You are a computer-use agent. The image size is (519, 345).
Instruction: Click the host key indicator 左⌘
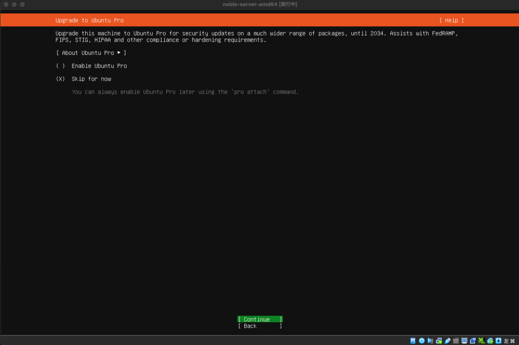(x=509, y=341)
